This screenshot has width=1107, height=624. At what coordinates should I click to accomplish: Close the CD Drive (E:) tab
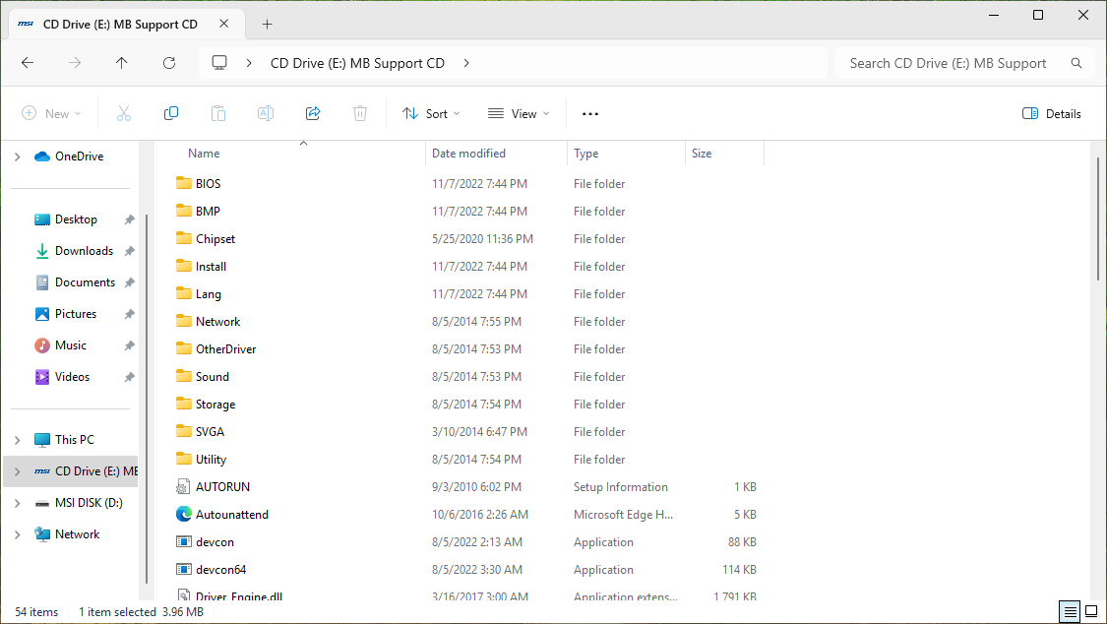(x=223, y=24)
